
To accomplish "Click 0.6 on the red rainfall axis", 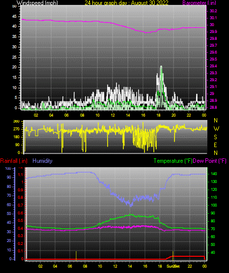I will (21, 213).
